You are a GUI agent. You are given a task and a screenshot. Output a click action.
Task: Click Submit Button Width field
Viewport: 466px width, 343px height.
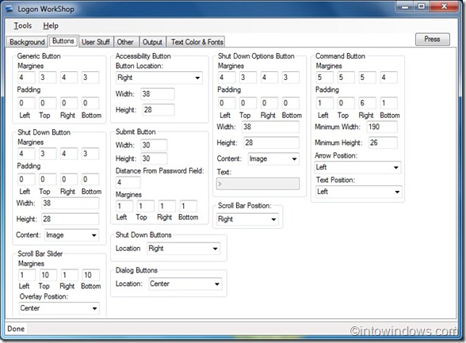(155, 145)
